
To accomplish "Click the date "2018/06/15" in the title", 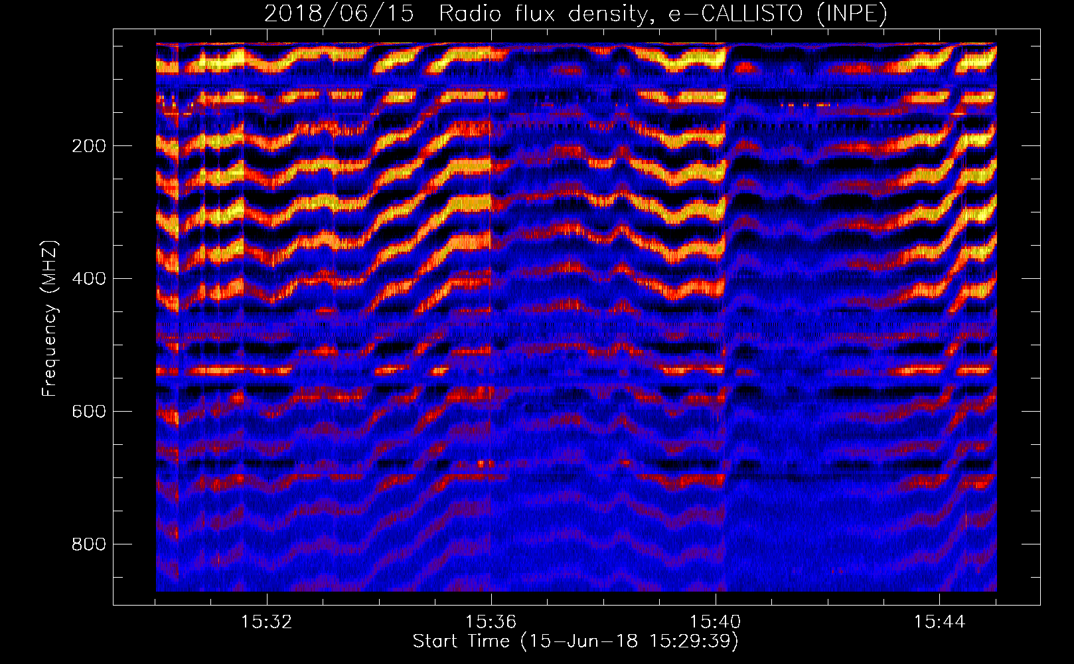I will 339,13.
